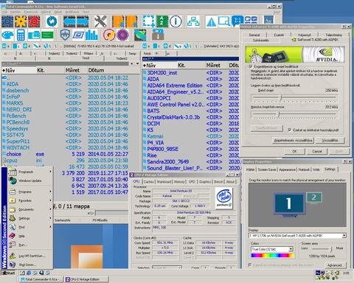Click the blue warning triangle icon
Viewport: 354px width, 283px height.
point(211,21)
